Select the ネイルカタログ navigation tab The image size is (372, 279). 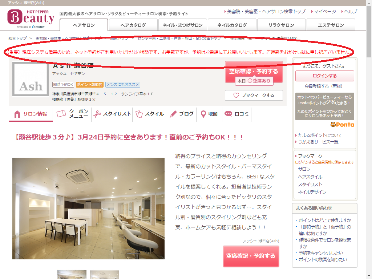click(232, 25)
